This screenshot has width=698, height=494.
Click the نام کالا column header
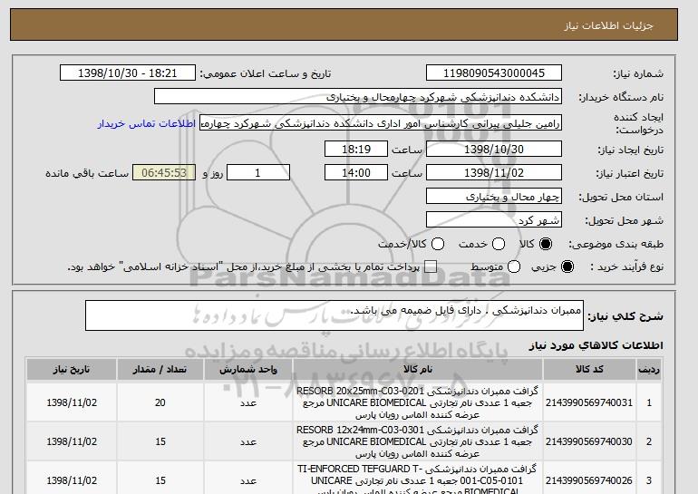(x=418, y=370)
